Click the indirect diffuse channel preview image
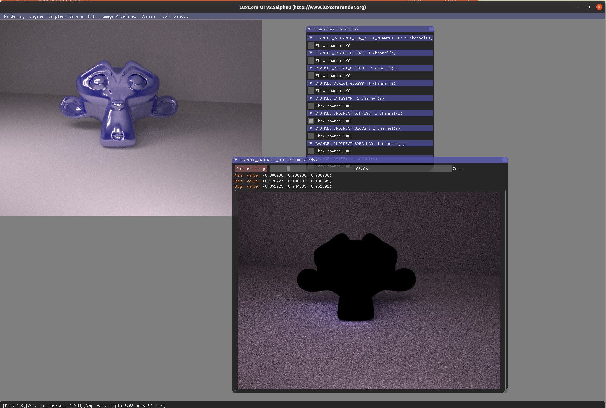Screen dimensions: 606x408 coord(369,290)
